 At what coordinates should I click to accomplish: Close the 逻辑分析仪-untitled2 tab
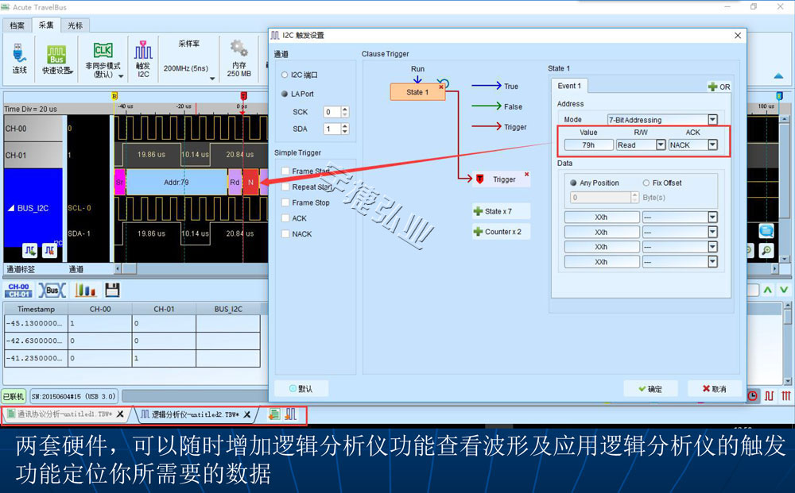click(x=247, y=414)
